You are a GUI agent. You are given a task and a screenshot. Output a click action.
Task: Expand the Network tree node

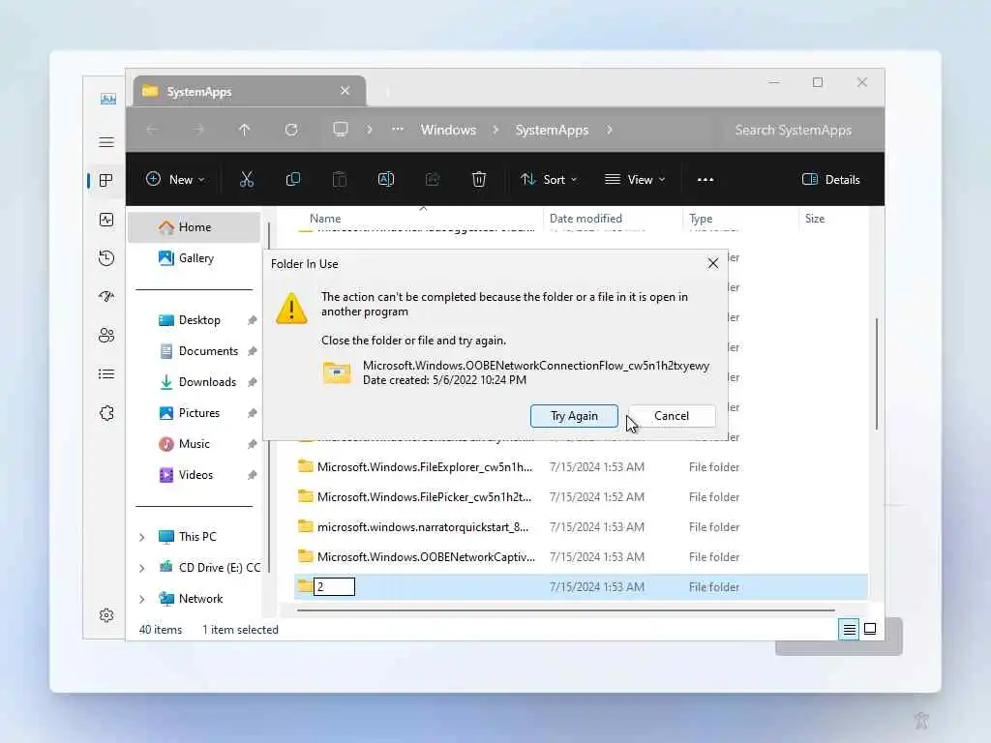coord(141,599)
